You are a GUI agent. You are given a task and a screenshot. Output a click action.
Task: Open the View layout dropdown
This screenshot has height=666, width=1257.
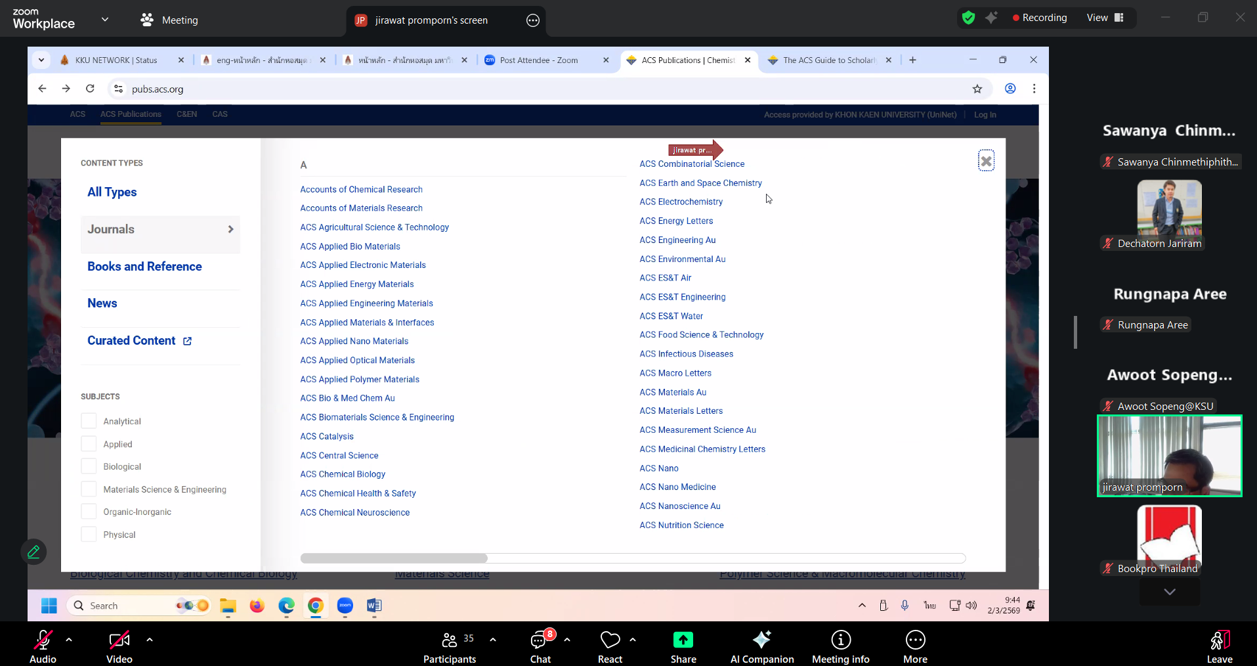pyautogui.click(x=1105, y=18)
